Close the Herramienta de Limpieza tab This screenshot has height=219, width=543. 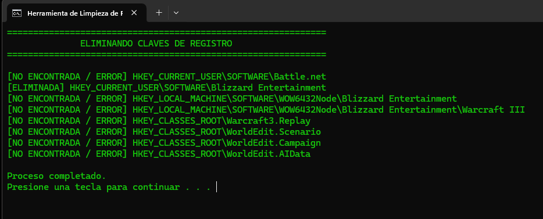coord(134,13)
